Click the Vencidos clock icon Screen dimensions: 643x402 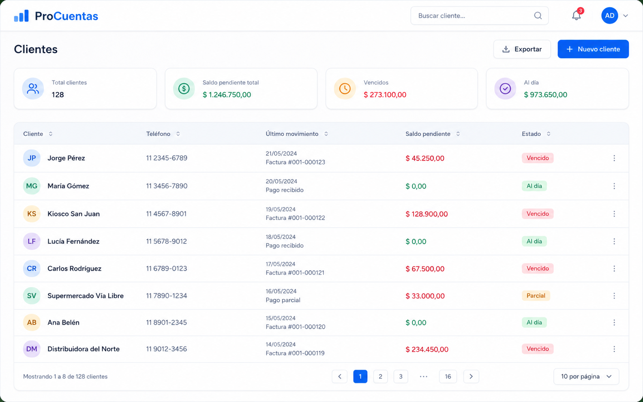tap(345, 88)
